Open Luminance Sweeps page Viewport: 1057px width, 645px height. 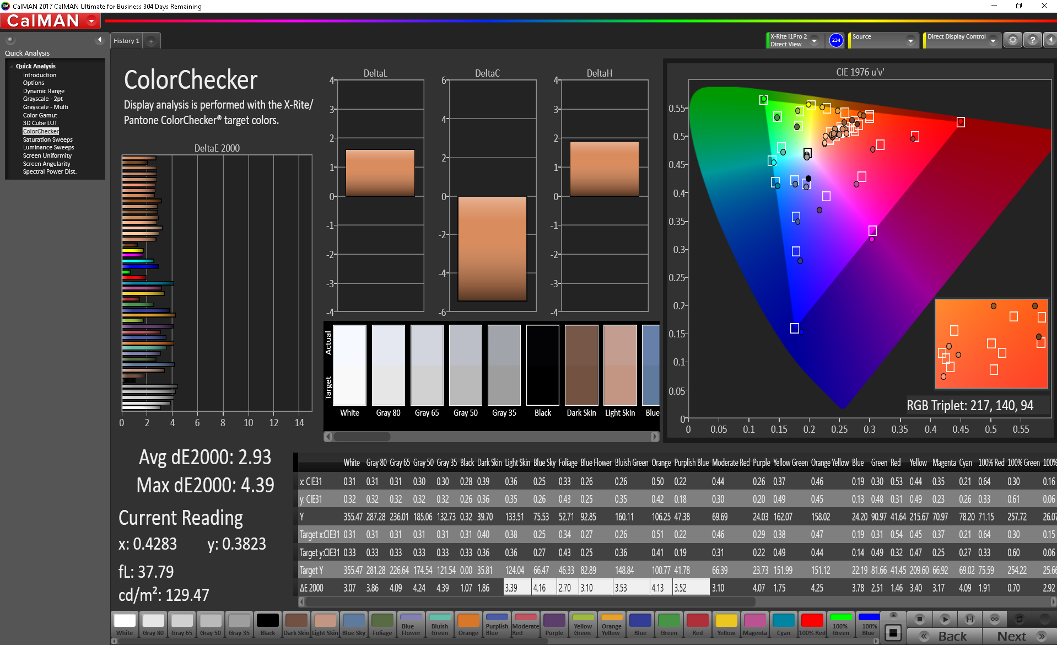click(48, 147)
